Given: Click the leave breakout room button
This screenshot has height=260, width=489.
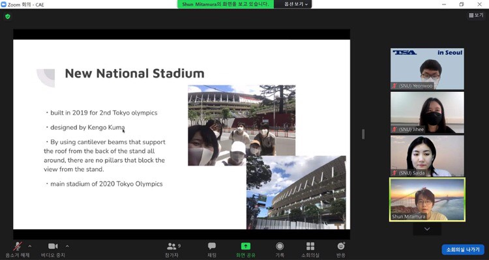Looking at the screenshot, I should tap(463, 250).
